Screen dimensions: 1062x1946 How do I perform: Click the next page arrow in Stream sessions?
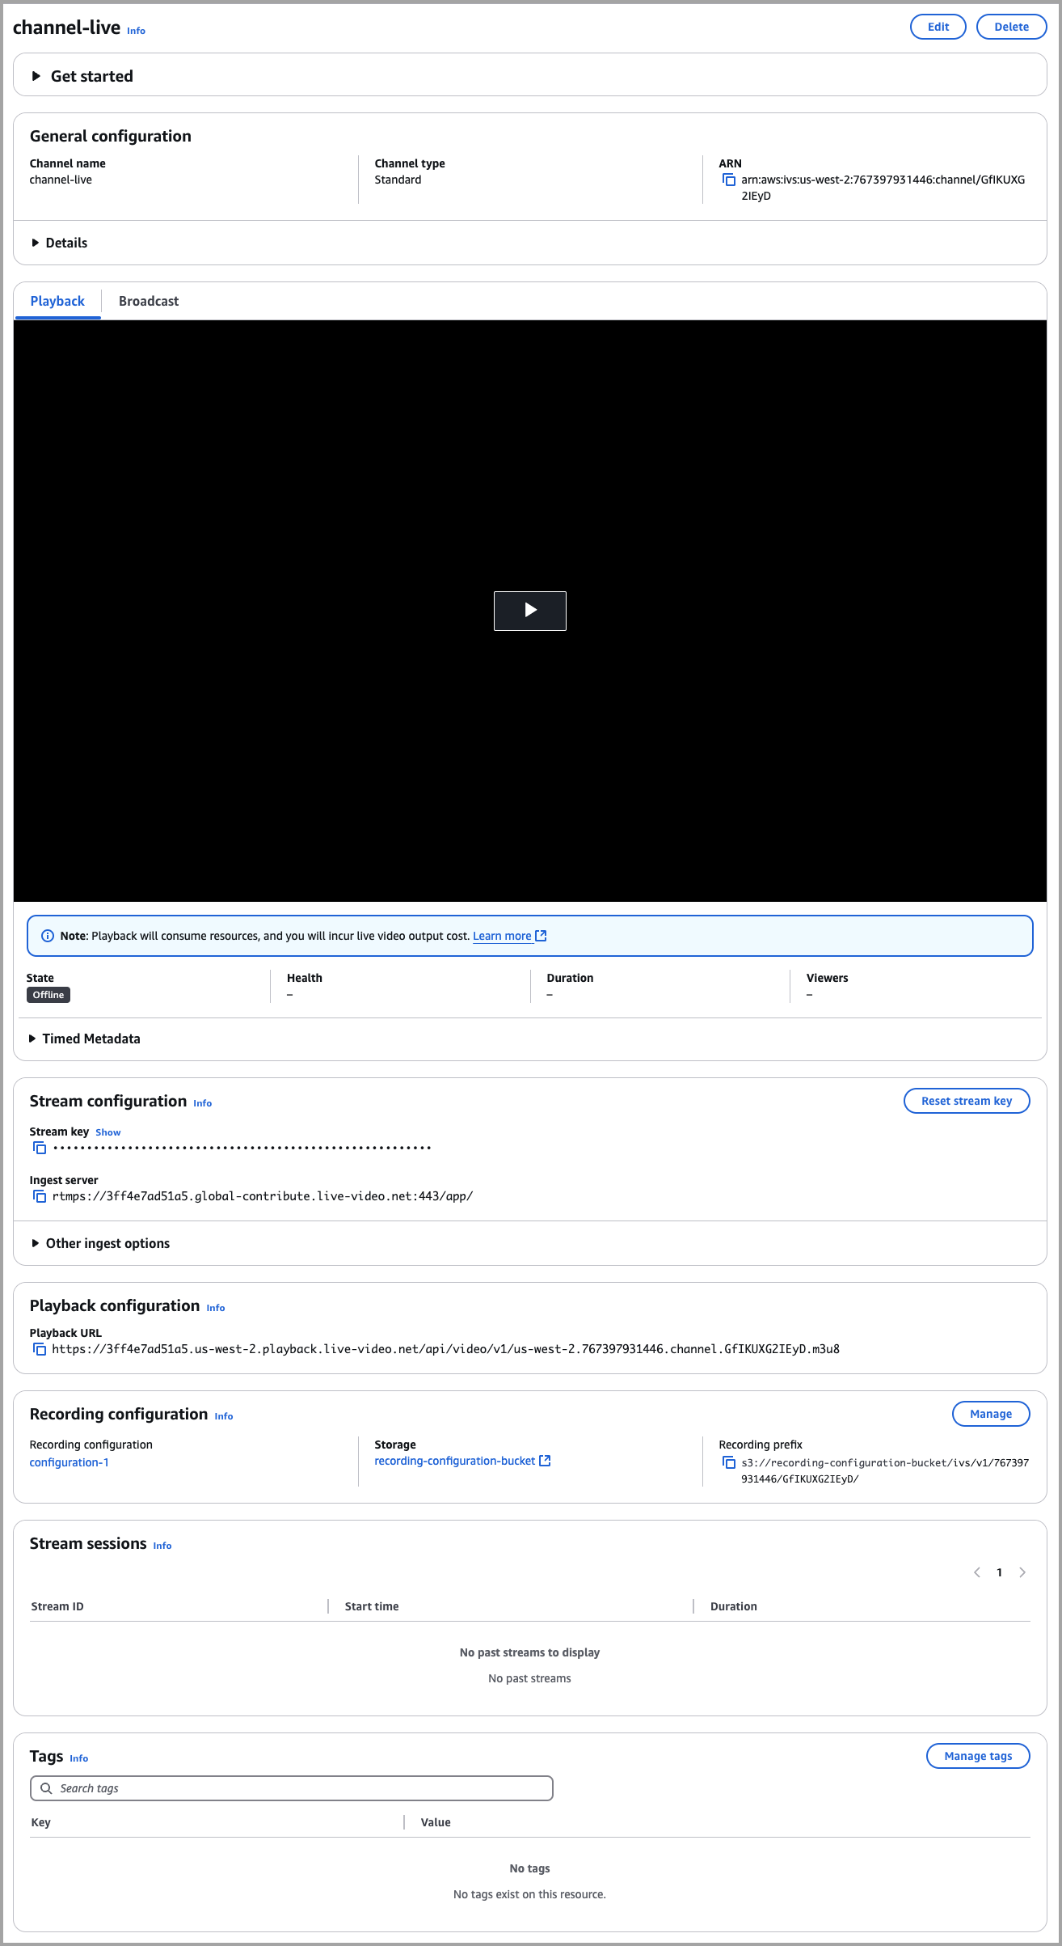(1022, 1572)
